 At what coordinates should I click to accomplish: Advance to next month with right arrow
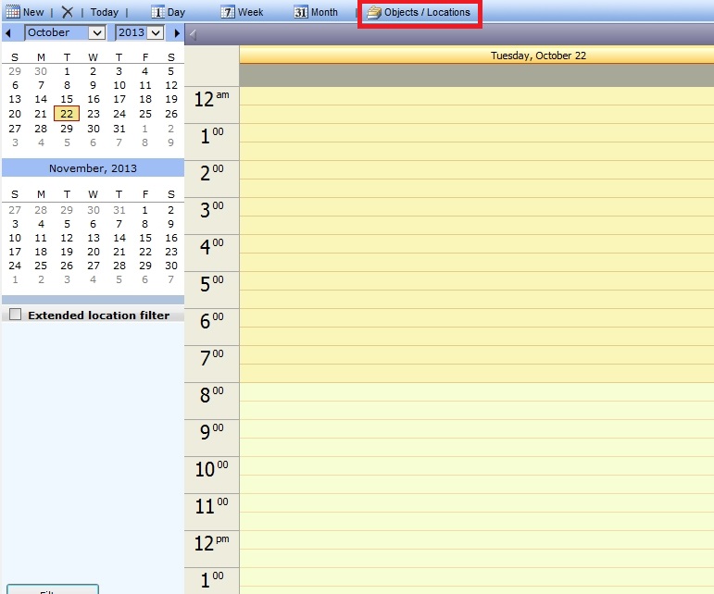(178, 33)
